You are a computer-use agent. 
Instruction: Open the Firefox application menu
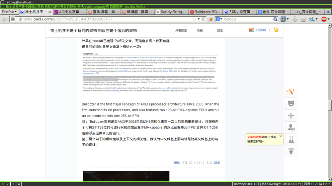pyautogui.click(x=9, y=12)
